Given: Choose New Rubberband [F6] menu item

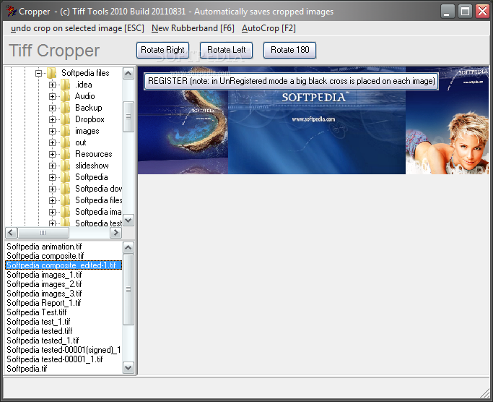Looking at the screenshot, I should [x=193, y=28].
